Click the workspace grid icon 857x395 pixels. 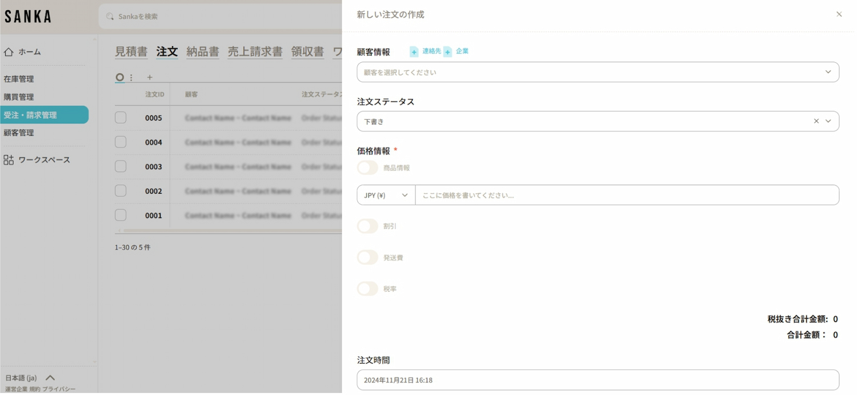pyautogui.click(x=9, y=160)
